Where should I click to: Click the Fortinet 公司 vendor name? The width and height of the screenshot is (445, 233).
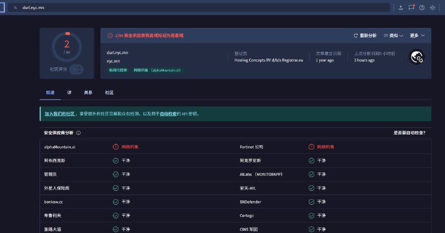coord(251,147)
